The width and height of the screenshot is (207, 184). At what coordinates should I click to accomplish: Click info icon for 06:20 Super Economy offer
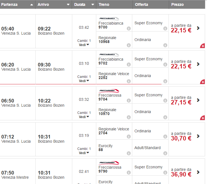coord(165,64)
